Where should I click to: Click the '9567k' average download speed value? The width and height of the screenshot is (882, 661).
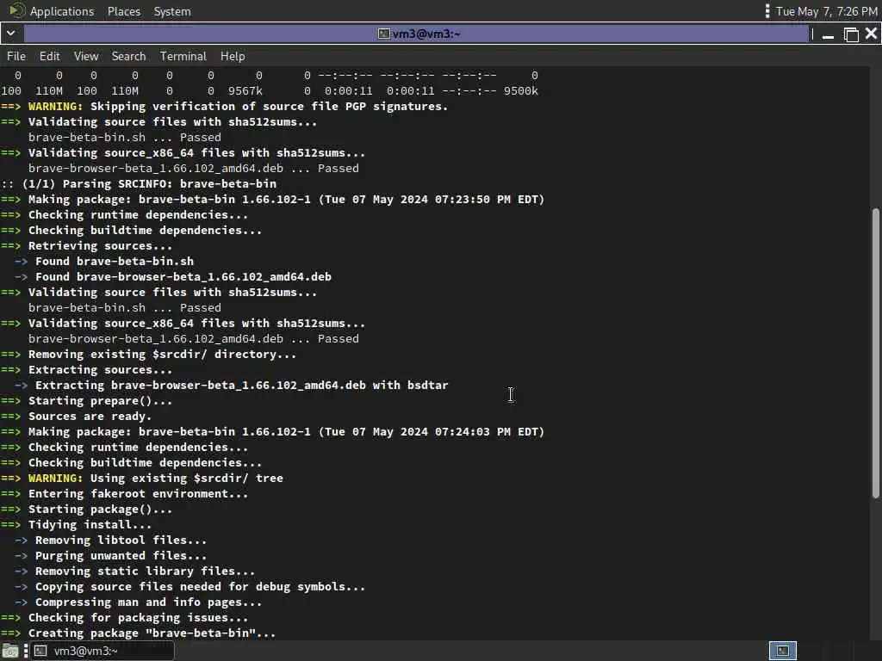point(245,90)
